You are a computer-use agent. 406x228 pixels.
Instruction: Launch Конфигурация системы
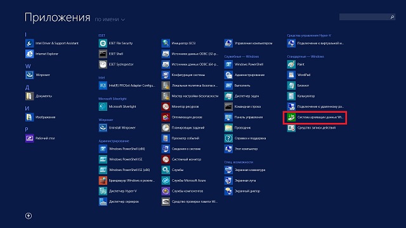pos(183,75)
